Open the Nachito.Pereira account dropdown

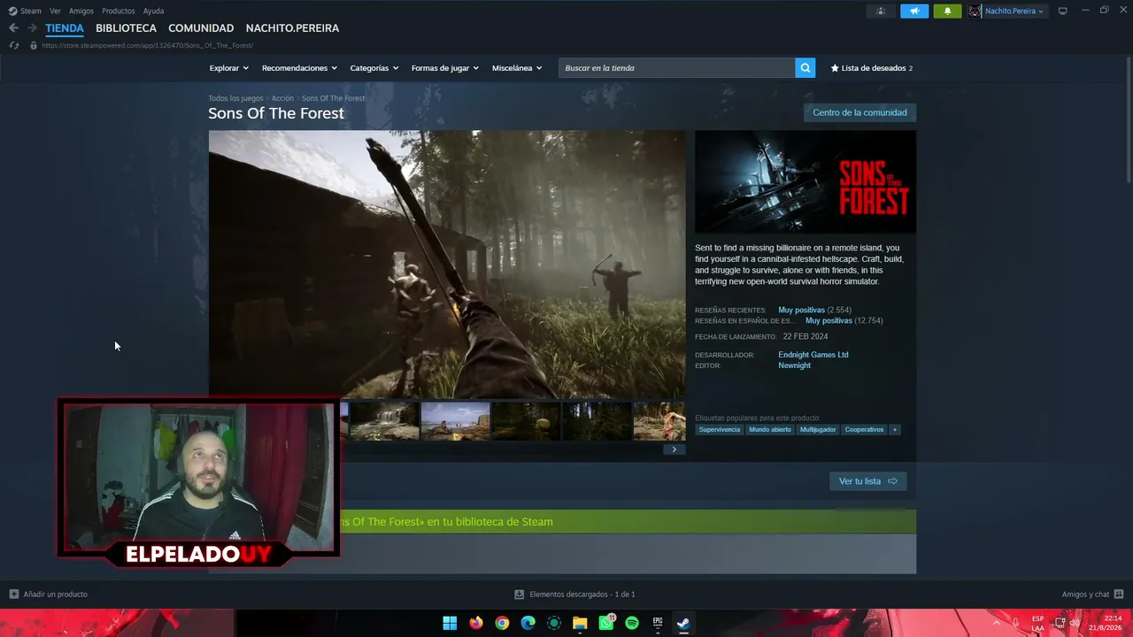pyautogui.click(x=1014, y=11)
